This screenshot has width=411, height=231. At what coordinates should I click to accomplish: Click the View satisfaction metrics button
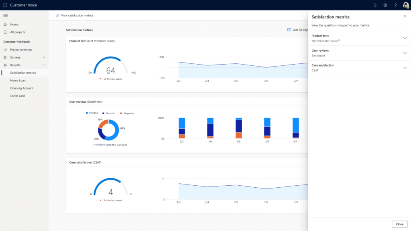75,15
